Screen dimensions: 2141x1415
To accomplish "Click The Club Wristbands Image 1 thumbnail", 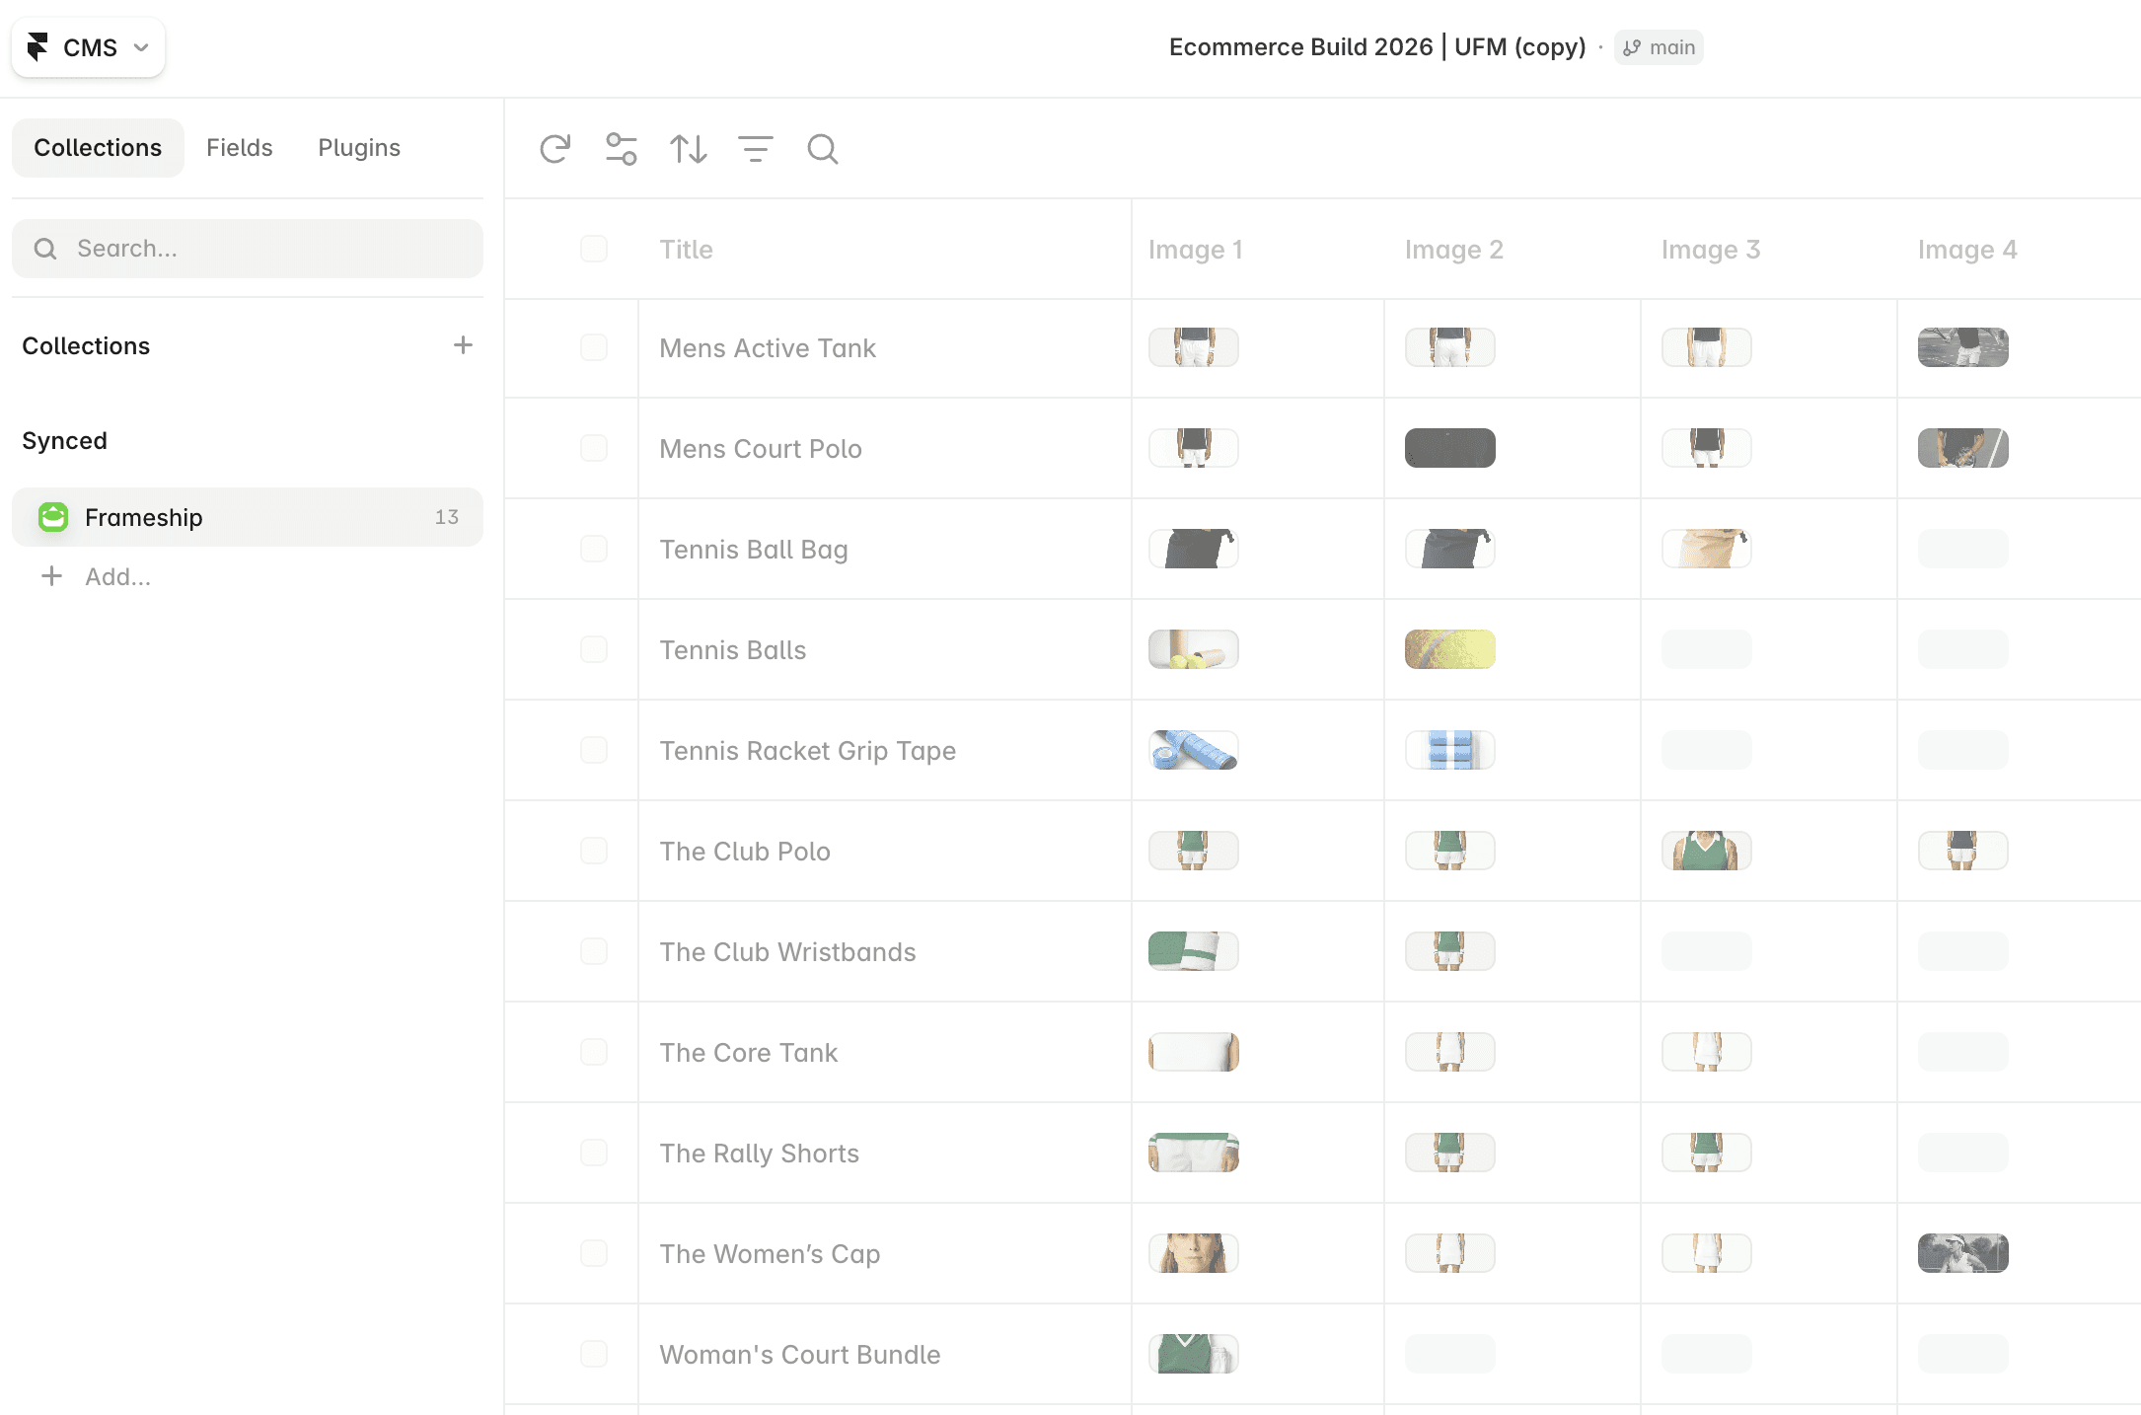I will [1194, 951].
